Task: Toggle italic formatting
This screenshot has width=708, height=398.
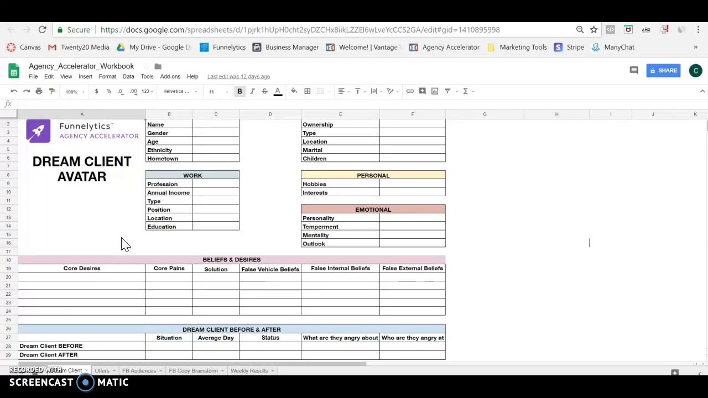Action: click(252, 91)
